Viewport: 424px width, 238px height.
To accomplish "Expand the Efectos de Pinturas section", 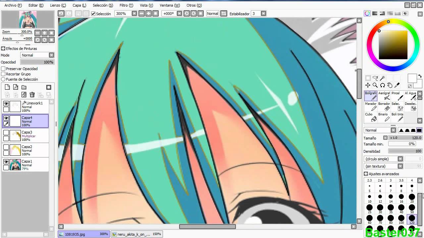I will click(3, 49).
